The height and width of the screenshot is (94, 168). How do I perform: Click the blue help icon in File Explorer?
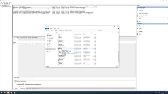(118, 28)
